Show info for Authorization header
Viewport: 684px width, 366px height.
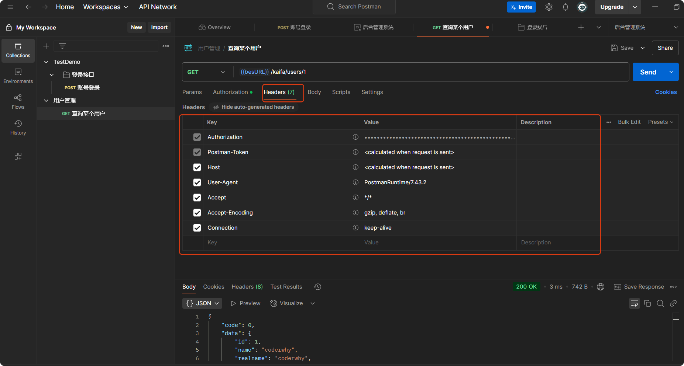point(355,137)
